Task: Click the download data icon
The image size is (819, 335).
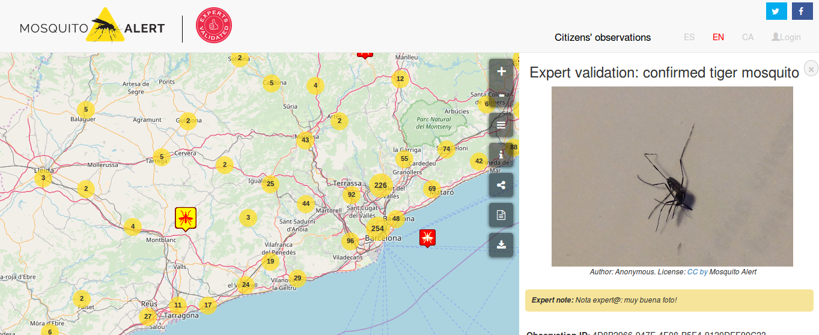Action: (501, 245)
